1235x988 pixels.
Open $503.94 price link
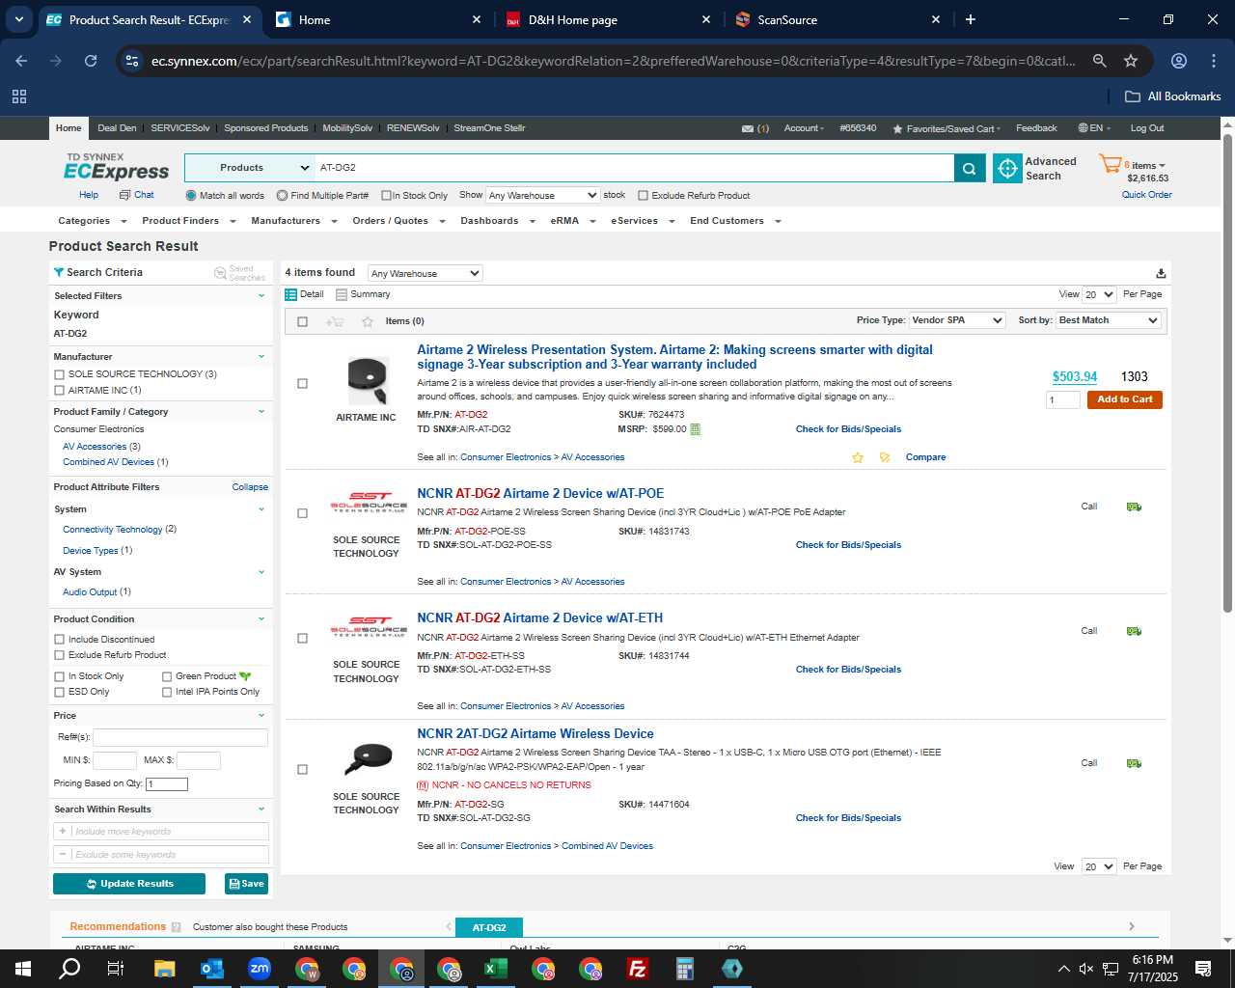pos(1075,377)
